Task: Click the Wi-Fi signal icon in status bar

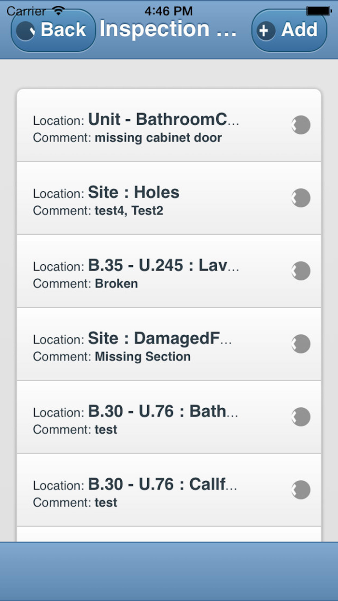Action: click(59, 10)
